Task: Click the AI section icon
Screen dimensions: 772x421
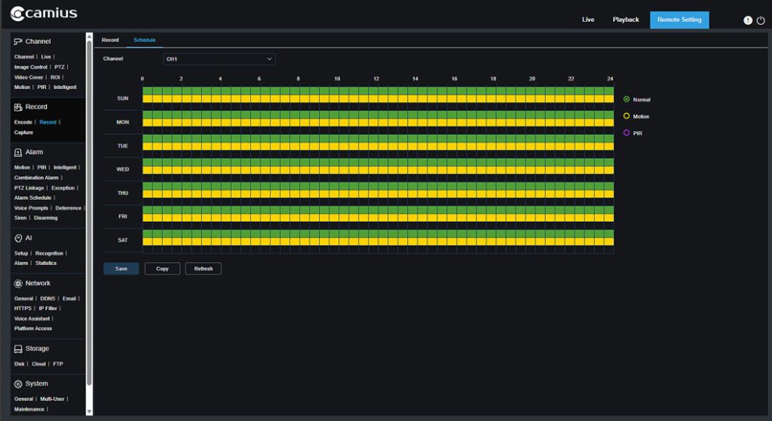Action: point(18,239)
